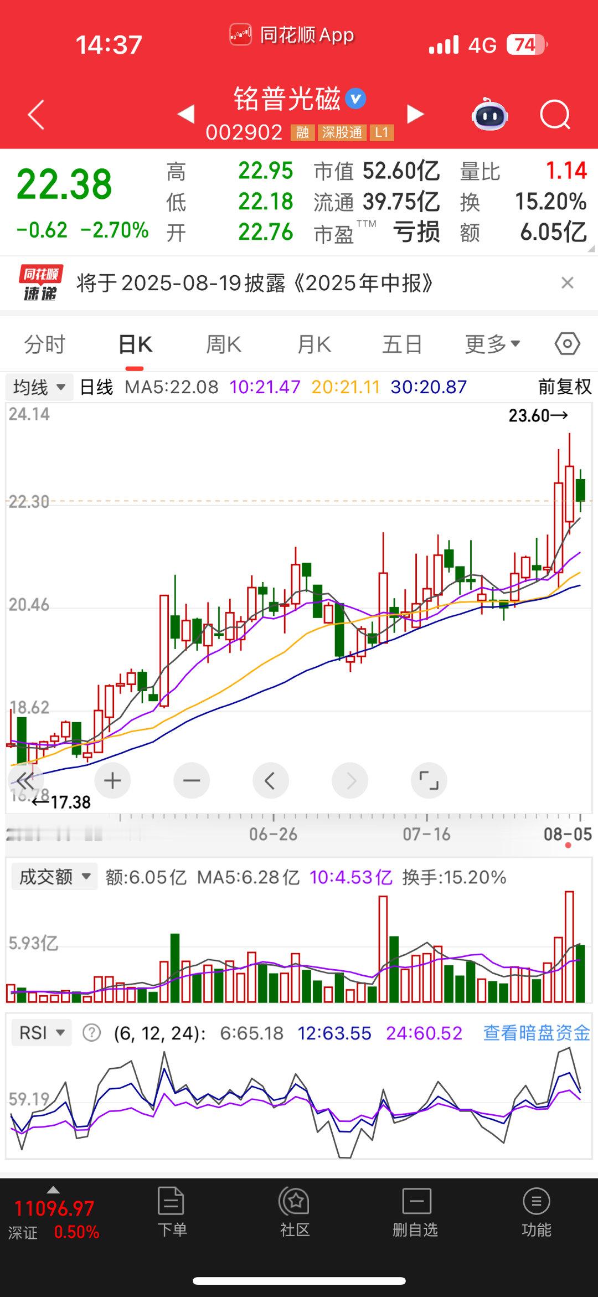Viewport: 598px width, 1297px height.
Task: Open 查看暗盘资金 link
Action: (x=537, y=1033)
